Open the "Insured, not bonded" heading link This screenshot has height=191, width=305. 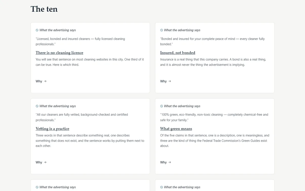point(178,53)
